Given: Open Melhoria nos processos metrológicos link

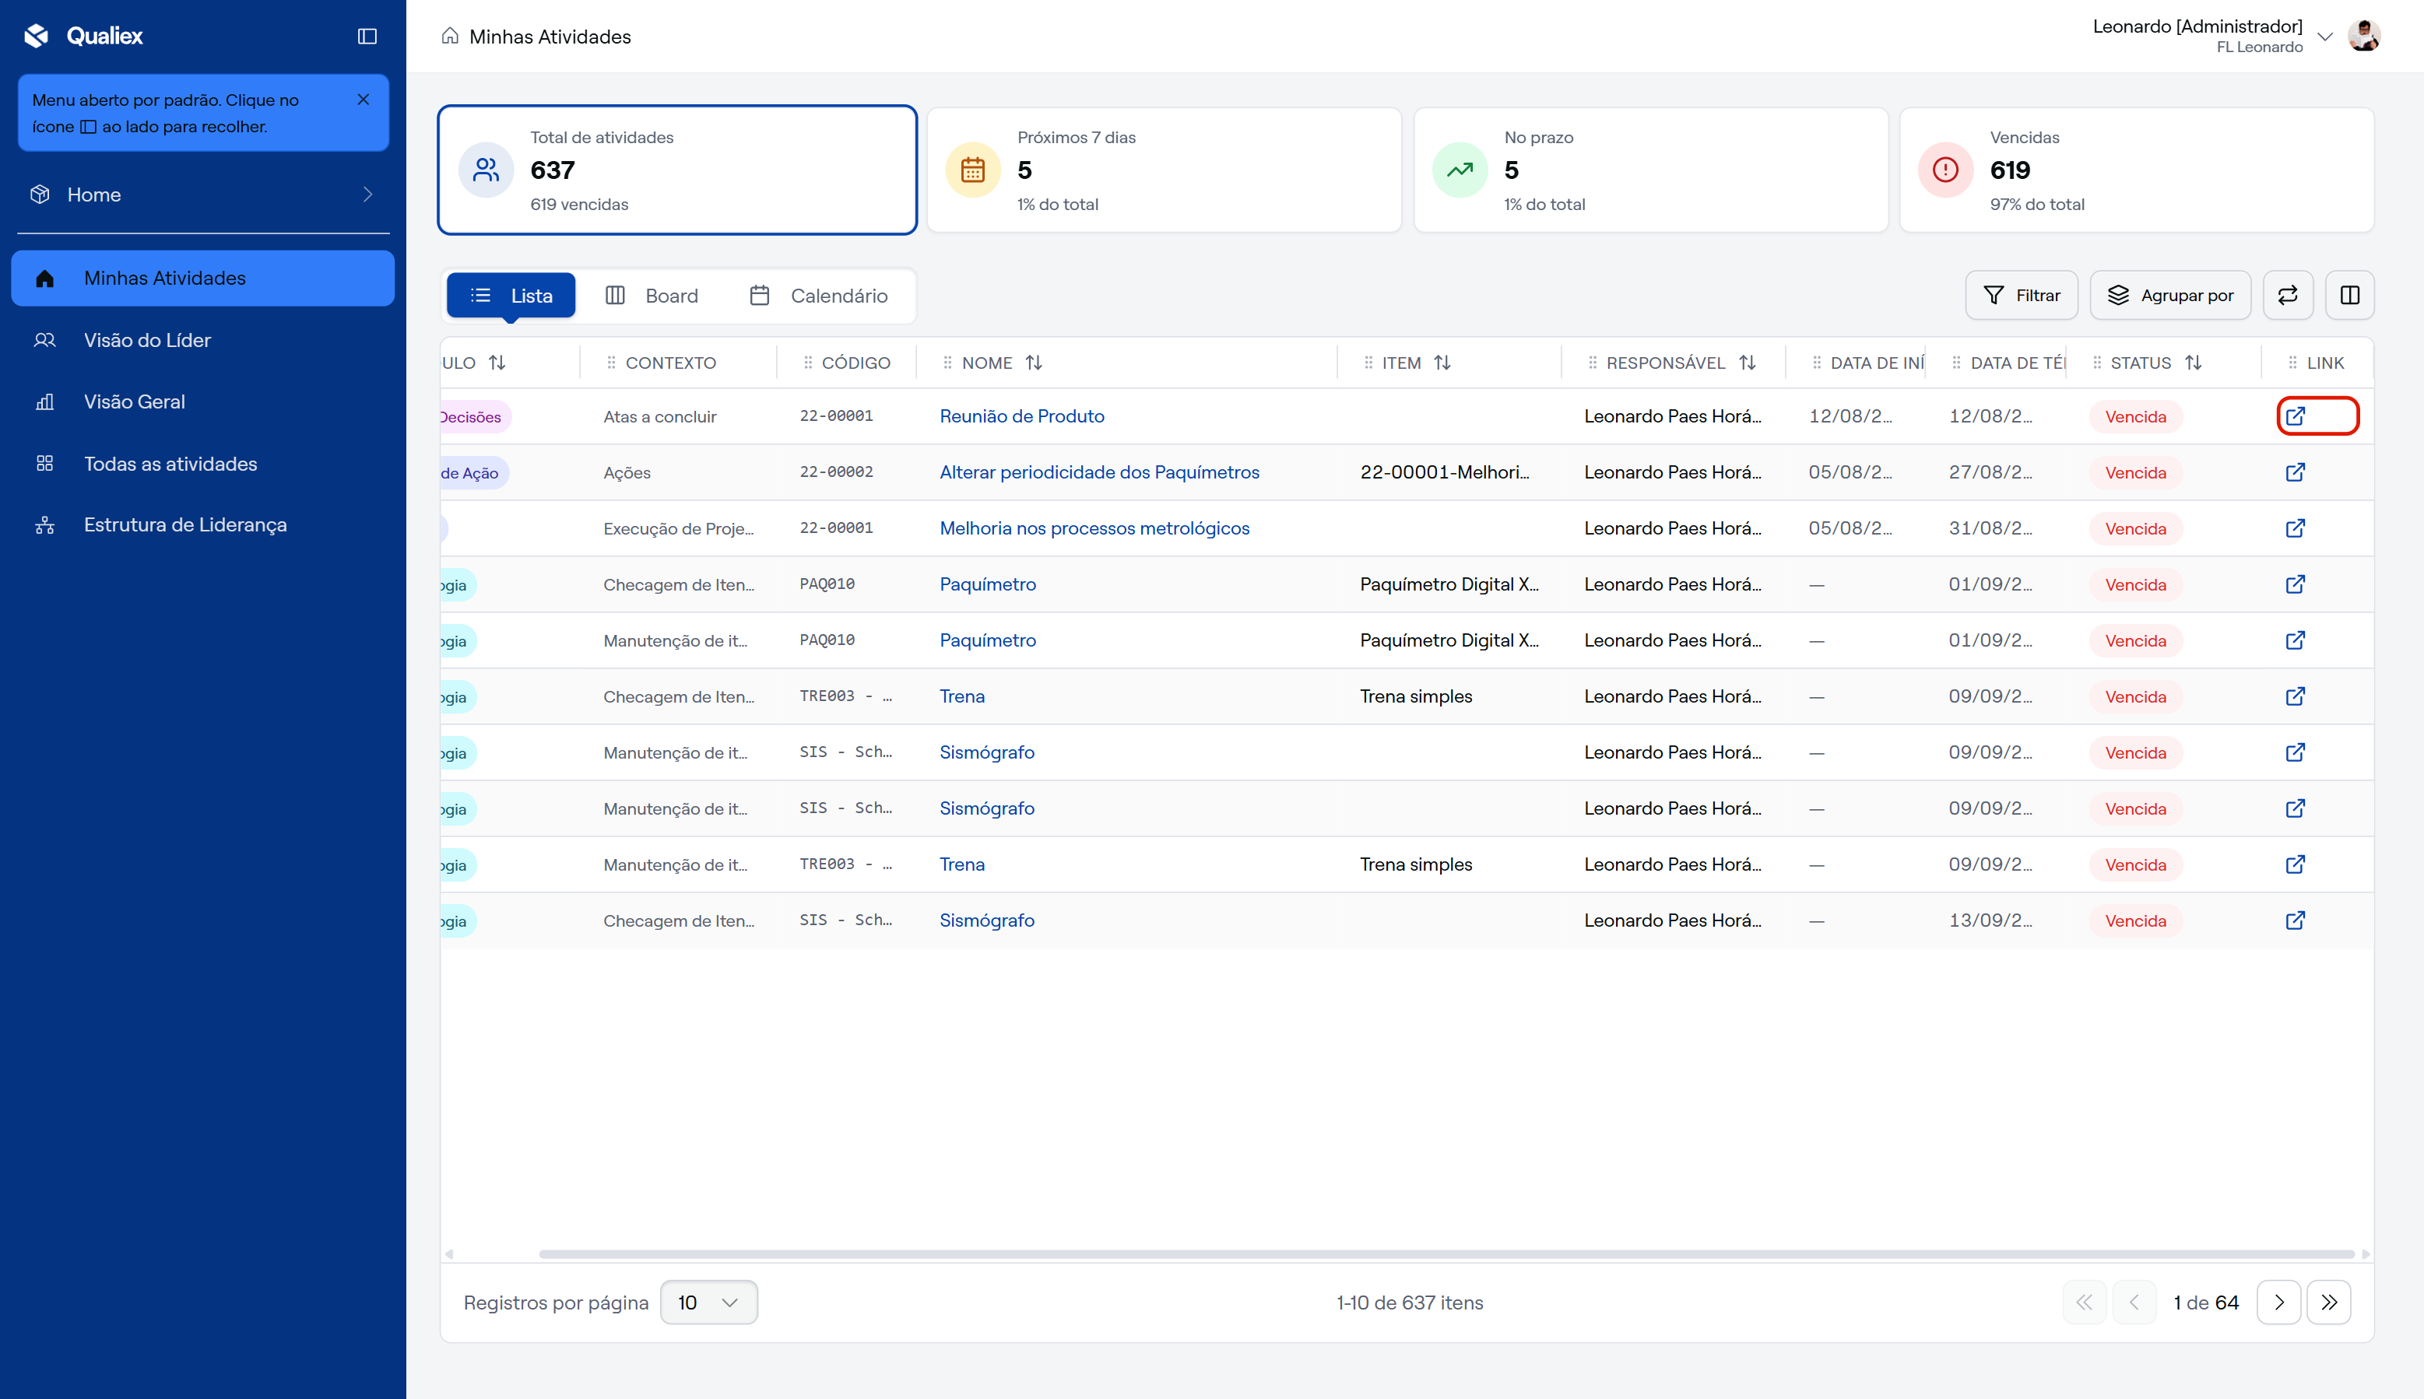Looking at the screenshot, I should tap(1094, 528).
